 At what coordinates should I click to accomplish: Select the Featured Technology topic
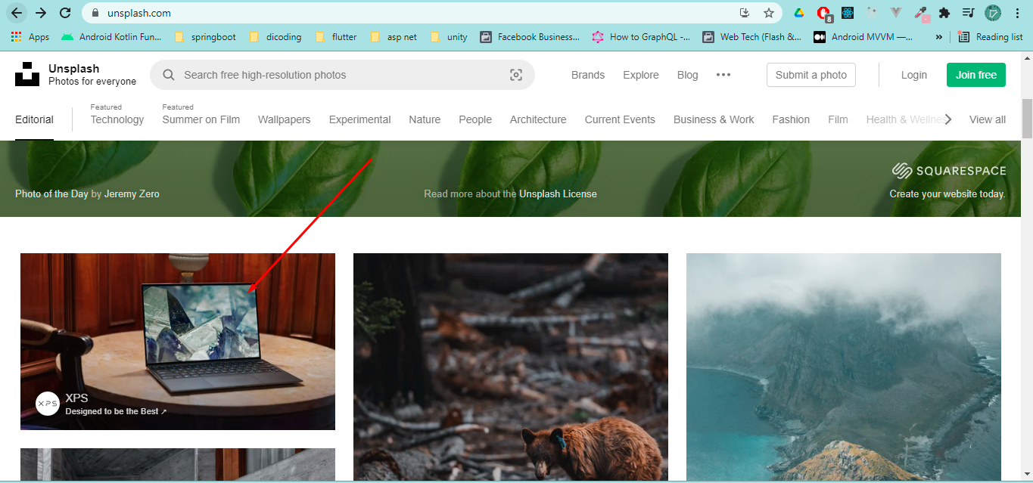pos(117,119)
